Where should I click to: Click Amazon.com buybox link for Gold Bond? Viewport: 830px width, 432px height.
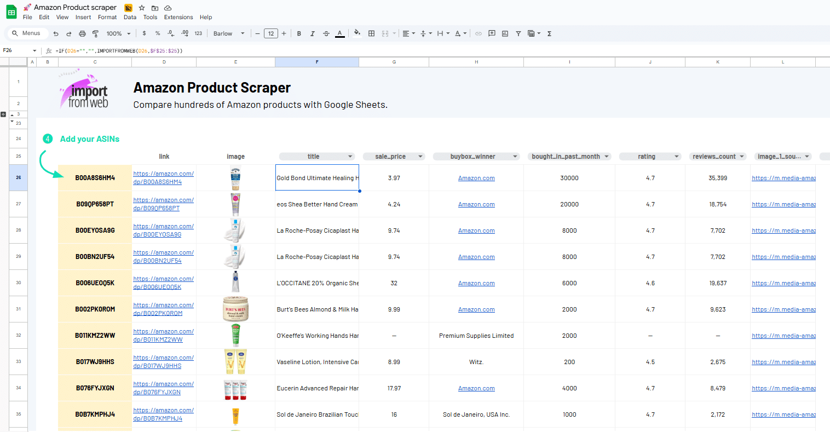(476, 178)
